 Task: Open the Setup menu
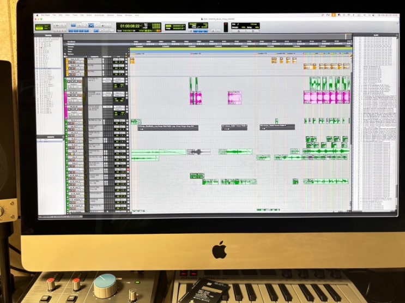click(x=119, y=15)
